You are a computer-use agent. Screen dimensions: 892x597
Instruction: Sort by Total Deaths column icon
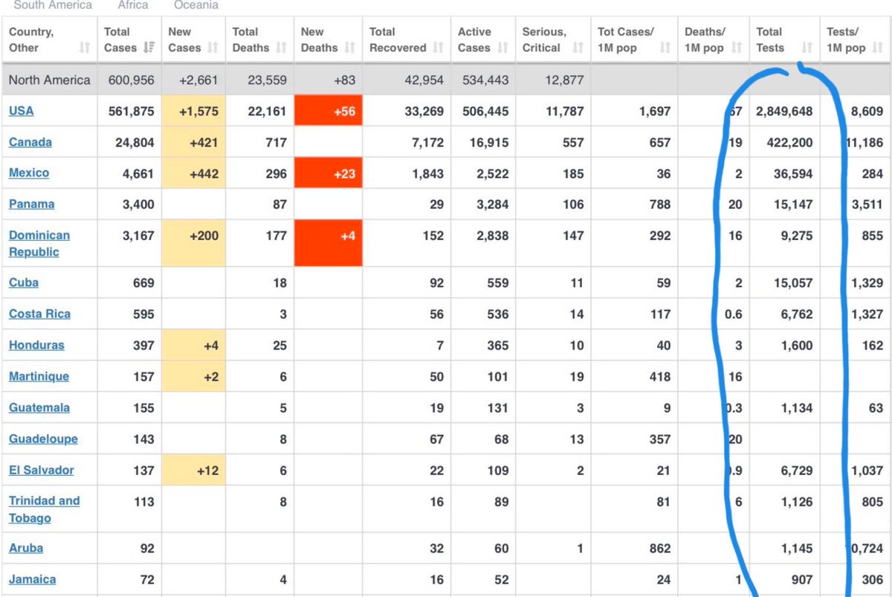click(x=282, y=48)
